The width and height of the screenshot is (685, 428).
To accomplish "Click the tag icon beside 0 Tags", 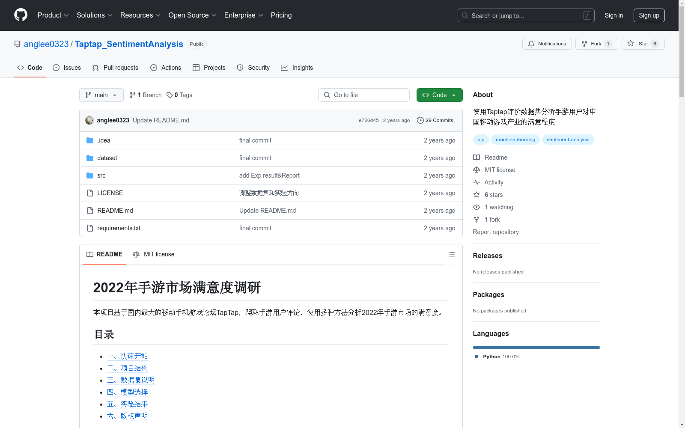I will tap(170, 95).
